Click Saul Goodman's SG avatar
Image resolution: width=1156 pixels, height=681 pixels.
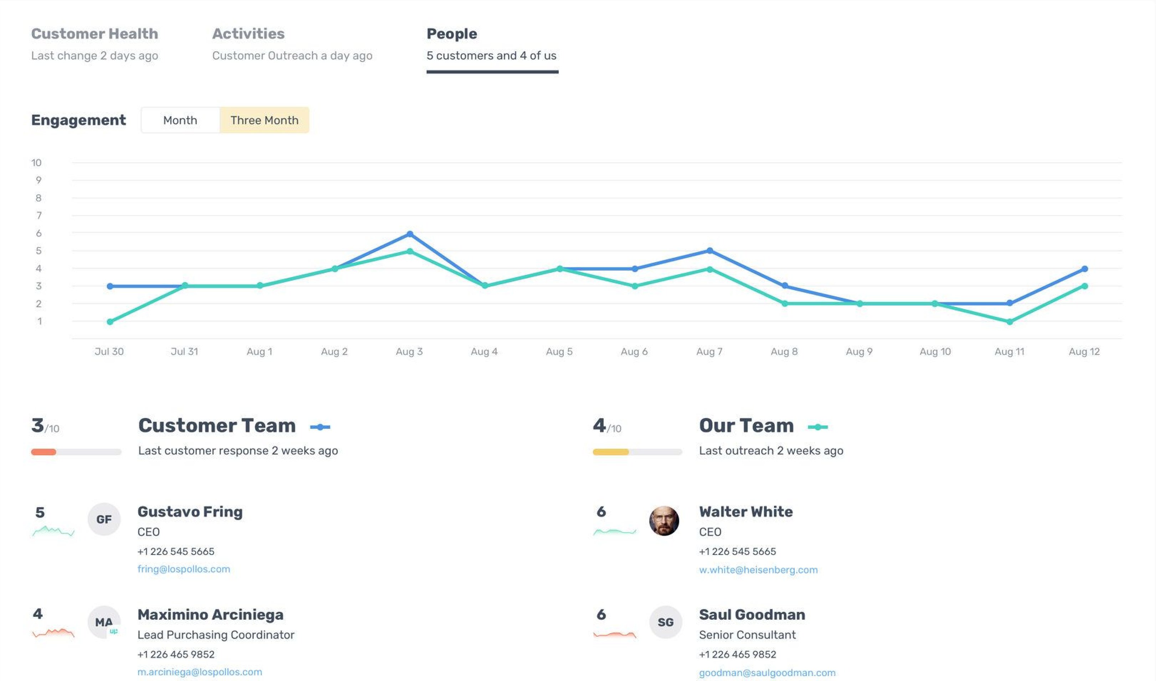point(665,622)
